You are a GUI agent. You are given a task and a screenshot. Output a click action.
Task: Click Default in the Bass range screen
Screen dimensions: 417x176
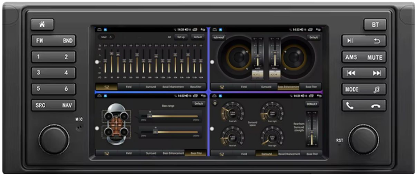pos(199,104)
